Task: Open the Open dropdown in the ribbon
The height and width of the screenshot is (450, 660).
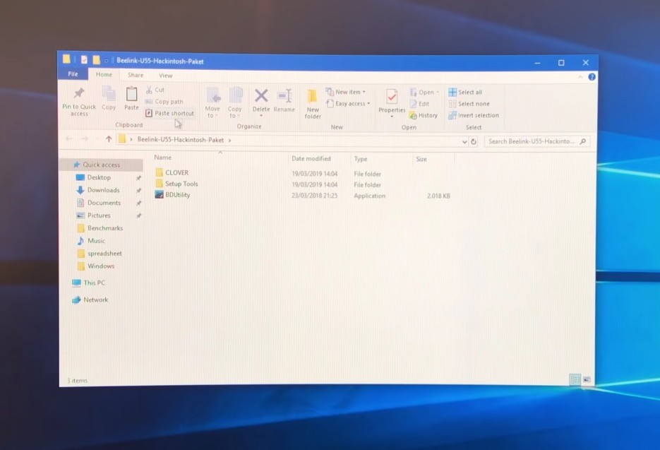Action: coord(424,93)
